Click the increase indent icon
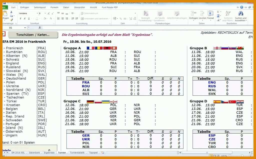The width and height of the screenshot is (256, 159). click(x=76, y=18)
